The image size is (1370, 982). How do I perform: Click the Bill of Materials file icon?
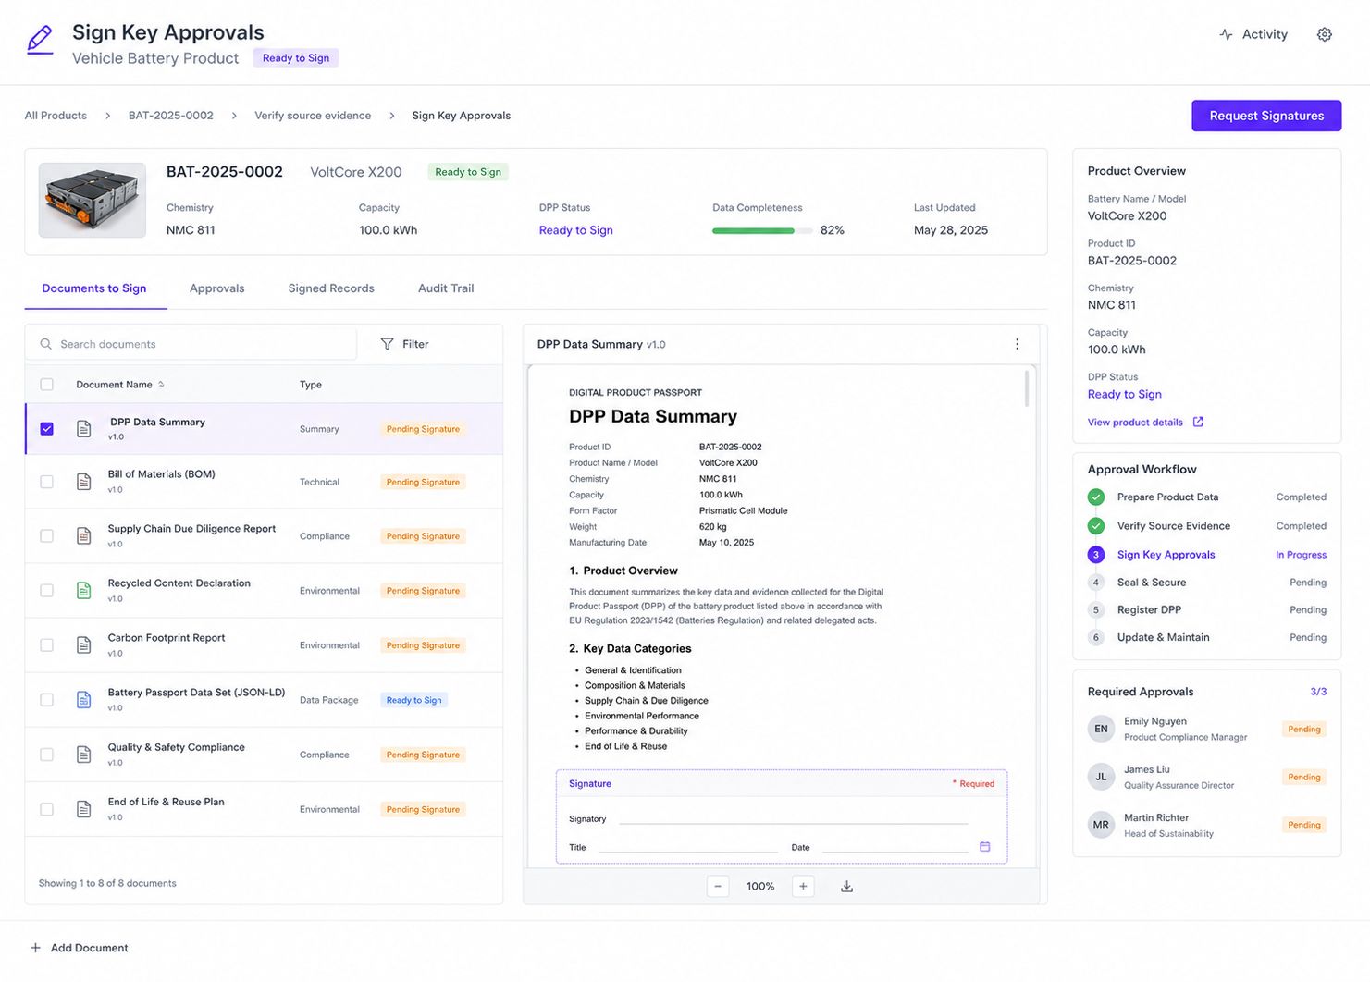[83, 482]
